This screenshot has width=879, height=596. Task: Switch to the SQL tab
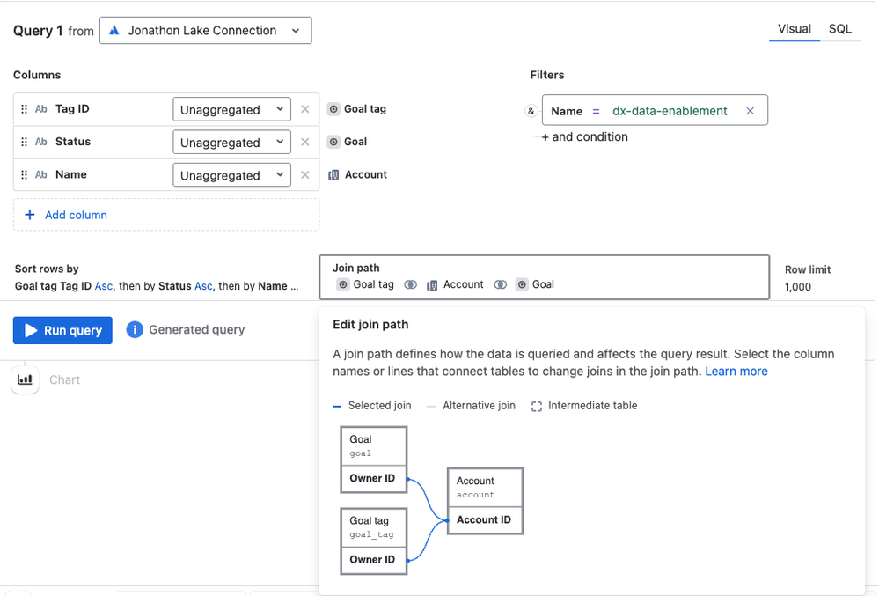[839, 29]
